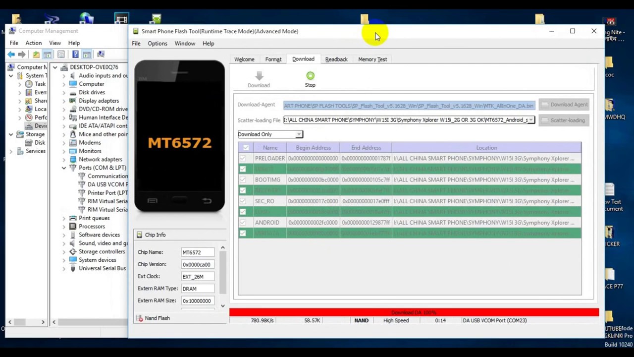The height and width of the screenshot is (357, 634).
Task: Click the Print queues printer icon
Action: click(73, 218)
